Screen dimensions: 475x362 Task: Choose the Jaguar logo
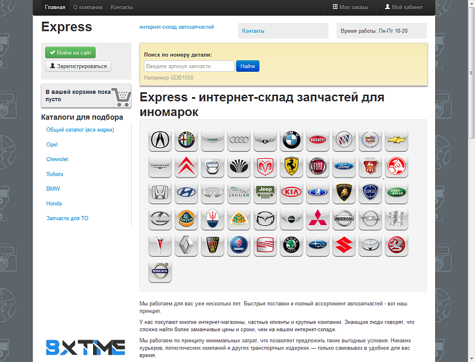pos(239,192)
